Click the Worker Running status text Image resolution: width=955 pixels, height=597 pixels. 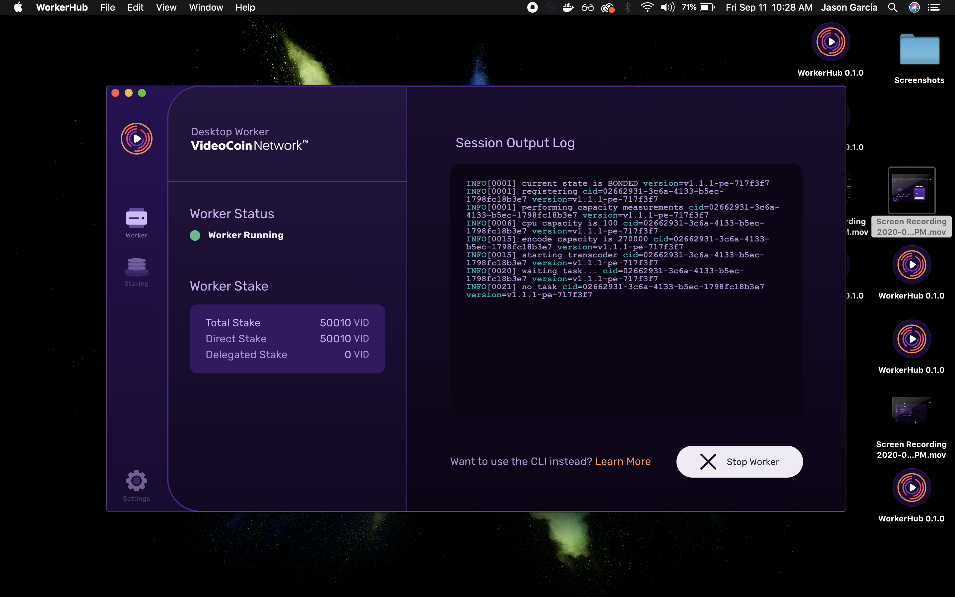tap(245, 235)
